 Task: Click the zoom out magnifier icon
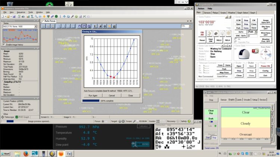tap(63, 26)
